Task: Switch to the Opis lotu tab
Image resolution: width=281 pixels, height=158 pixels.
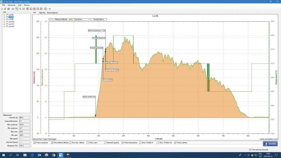Action: point(43,12)
